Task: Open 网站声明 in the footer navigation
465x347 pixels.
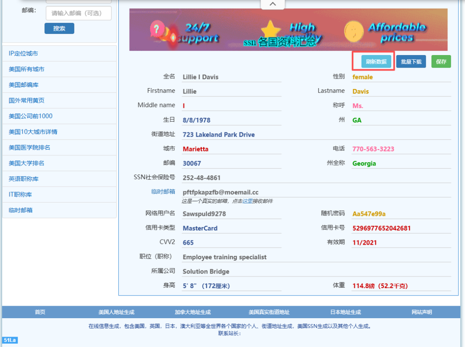Action: tap(422, 312)
